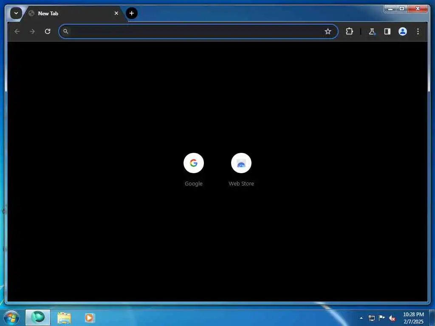Toggle the side panel
Screen dimensions: 435x326
(387, 31)
